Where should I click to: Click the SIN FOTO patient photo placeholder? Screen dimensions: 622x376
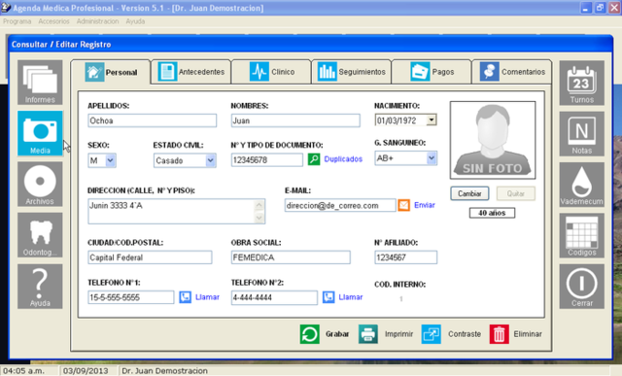pyautogui.click(x=493, y=140)
